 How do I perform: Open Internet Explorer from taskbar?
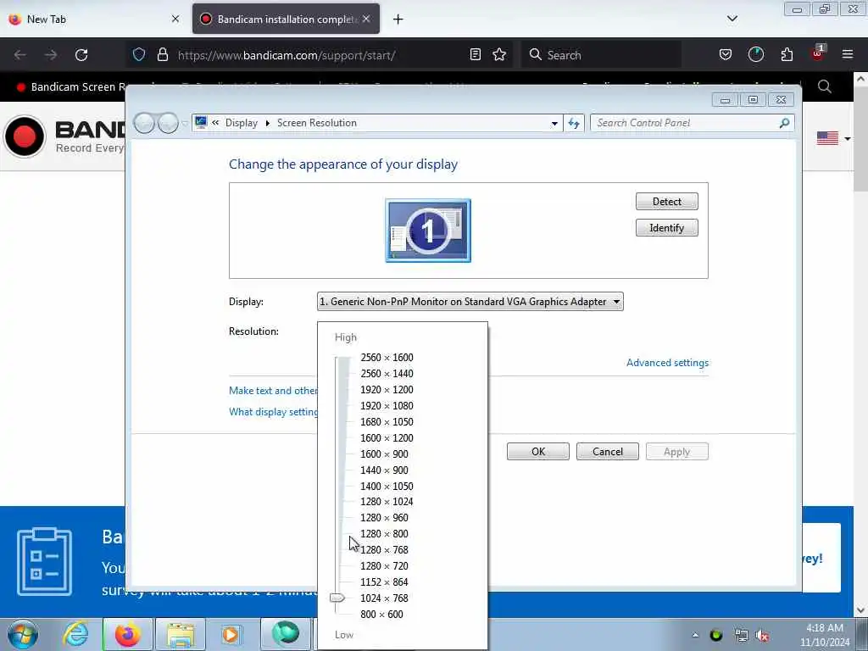coord(75,634)
